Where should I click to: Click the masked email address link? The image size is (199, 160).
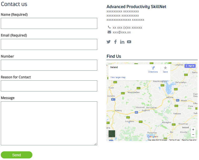122,32
